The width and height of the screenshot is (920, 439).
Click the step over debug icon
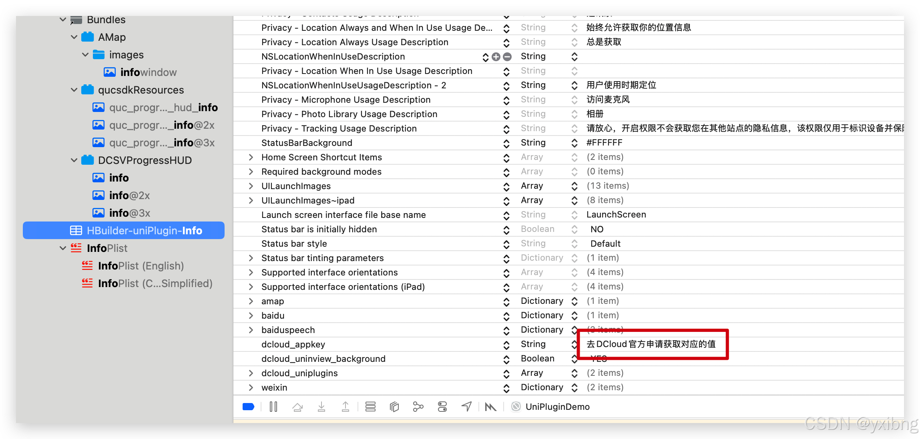pyautogui.click(x=297, y=407)
